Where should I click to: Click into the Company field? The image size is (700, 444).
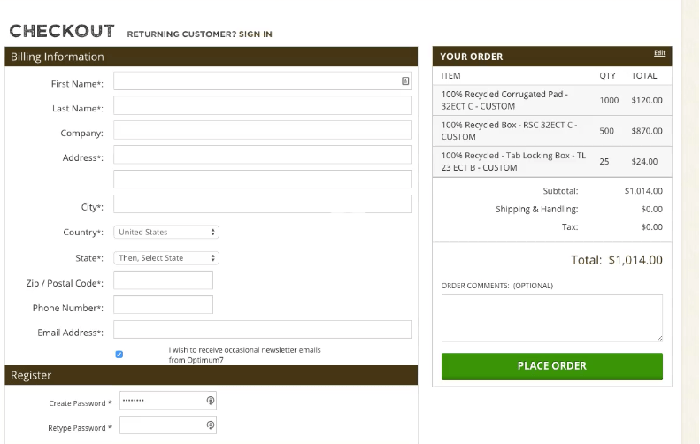pos(262,130)
